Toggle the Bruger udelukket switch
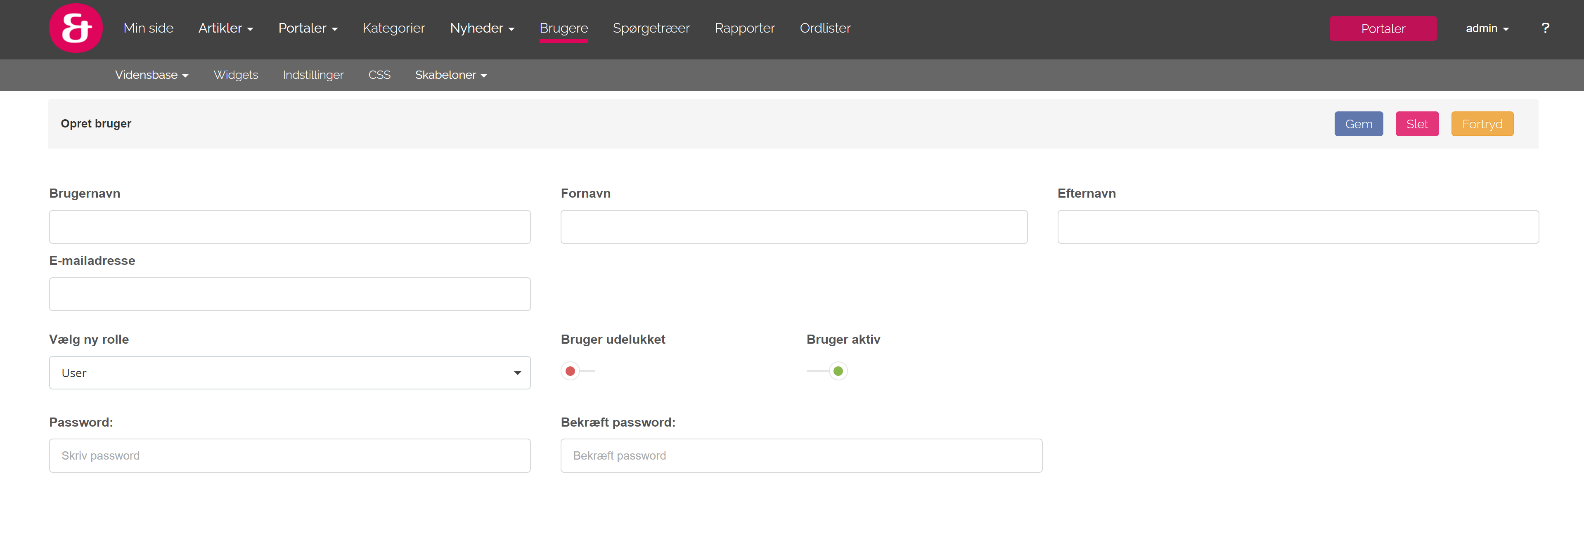Screen dimensions: 1584x545 click(577, 371)
